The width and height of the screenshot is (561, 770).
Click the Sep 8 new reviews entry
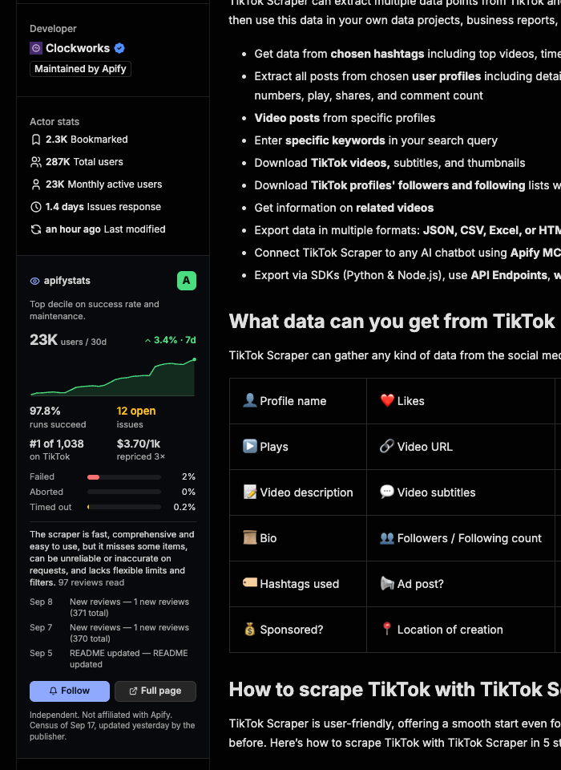tap(113, 607)
